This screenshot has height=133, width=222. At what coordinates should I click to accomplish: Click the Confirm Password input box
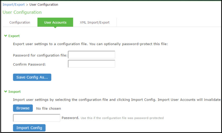pos(92,64)
